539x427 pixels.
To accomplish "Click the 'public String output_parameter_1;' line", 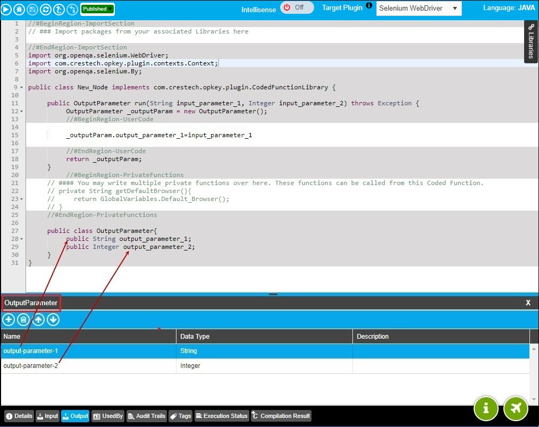I will tap(129, 239).
